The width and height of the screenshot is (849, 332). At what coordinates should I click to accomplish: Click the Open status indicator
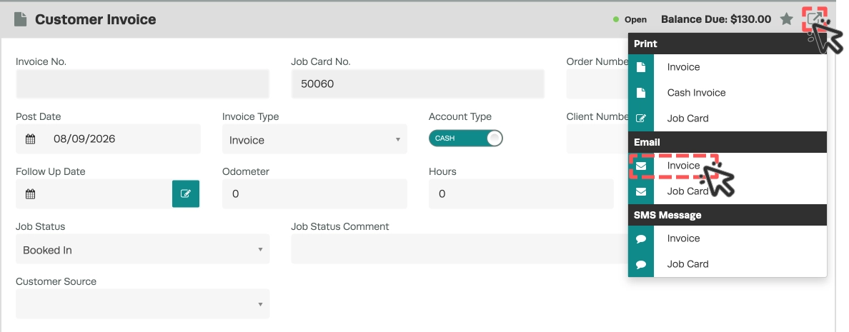click(x=630, y=19)
